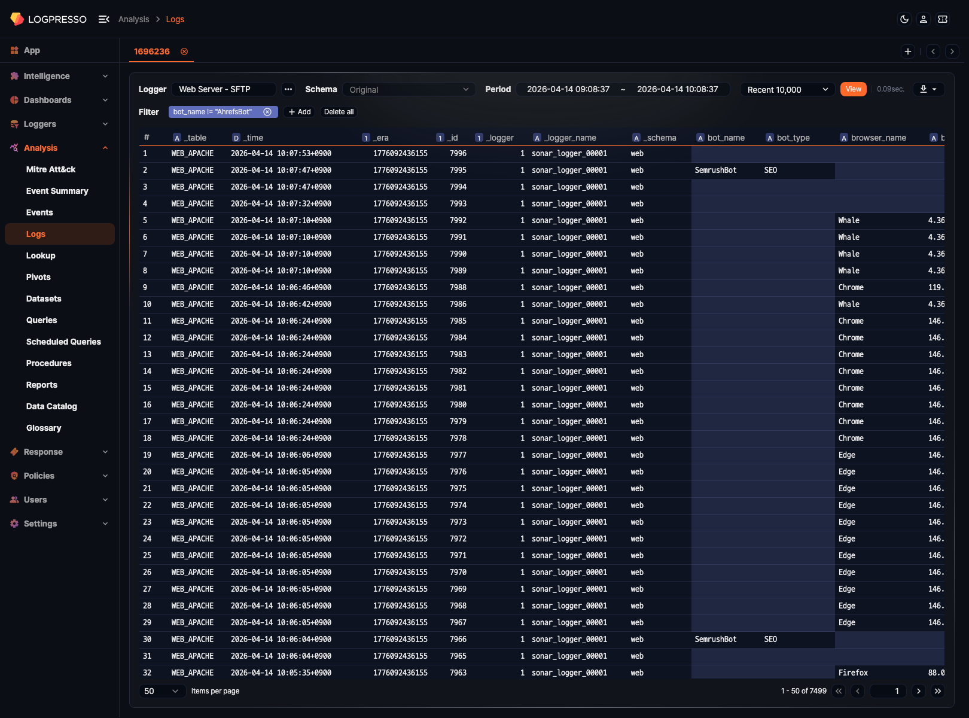
Task: Change items per page dropdown
Action: click(x=161, y=691)
